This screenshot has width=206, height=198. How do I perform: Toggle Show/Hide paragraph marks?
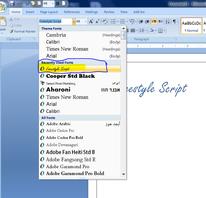click(174, 21)
